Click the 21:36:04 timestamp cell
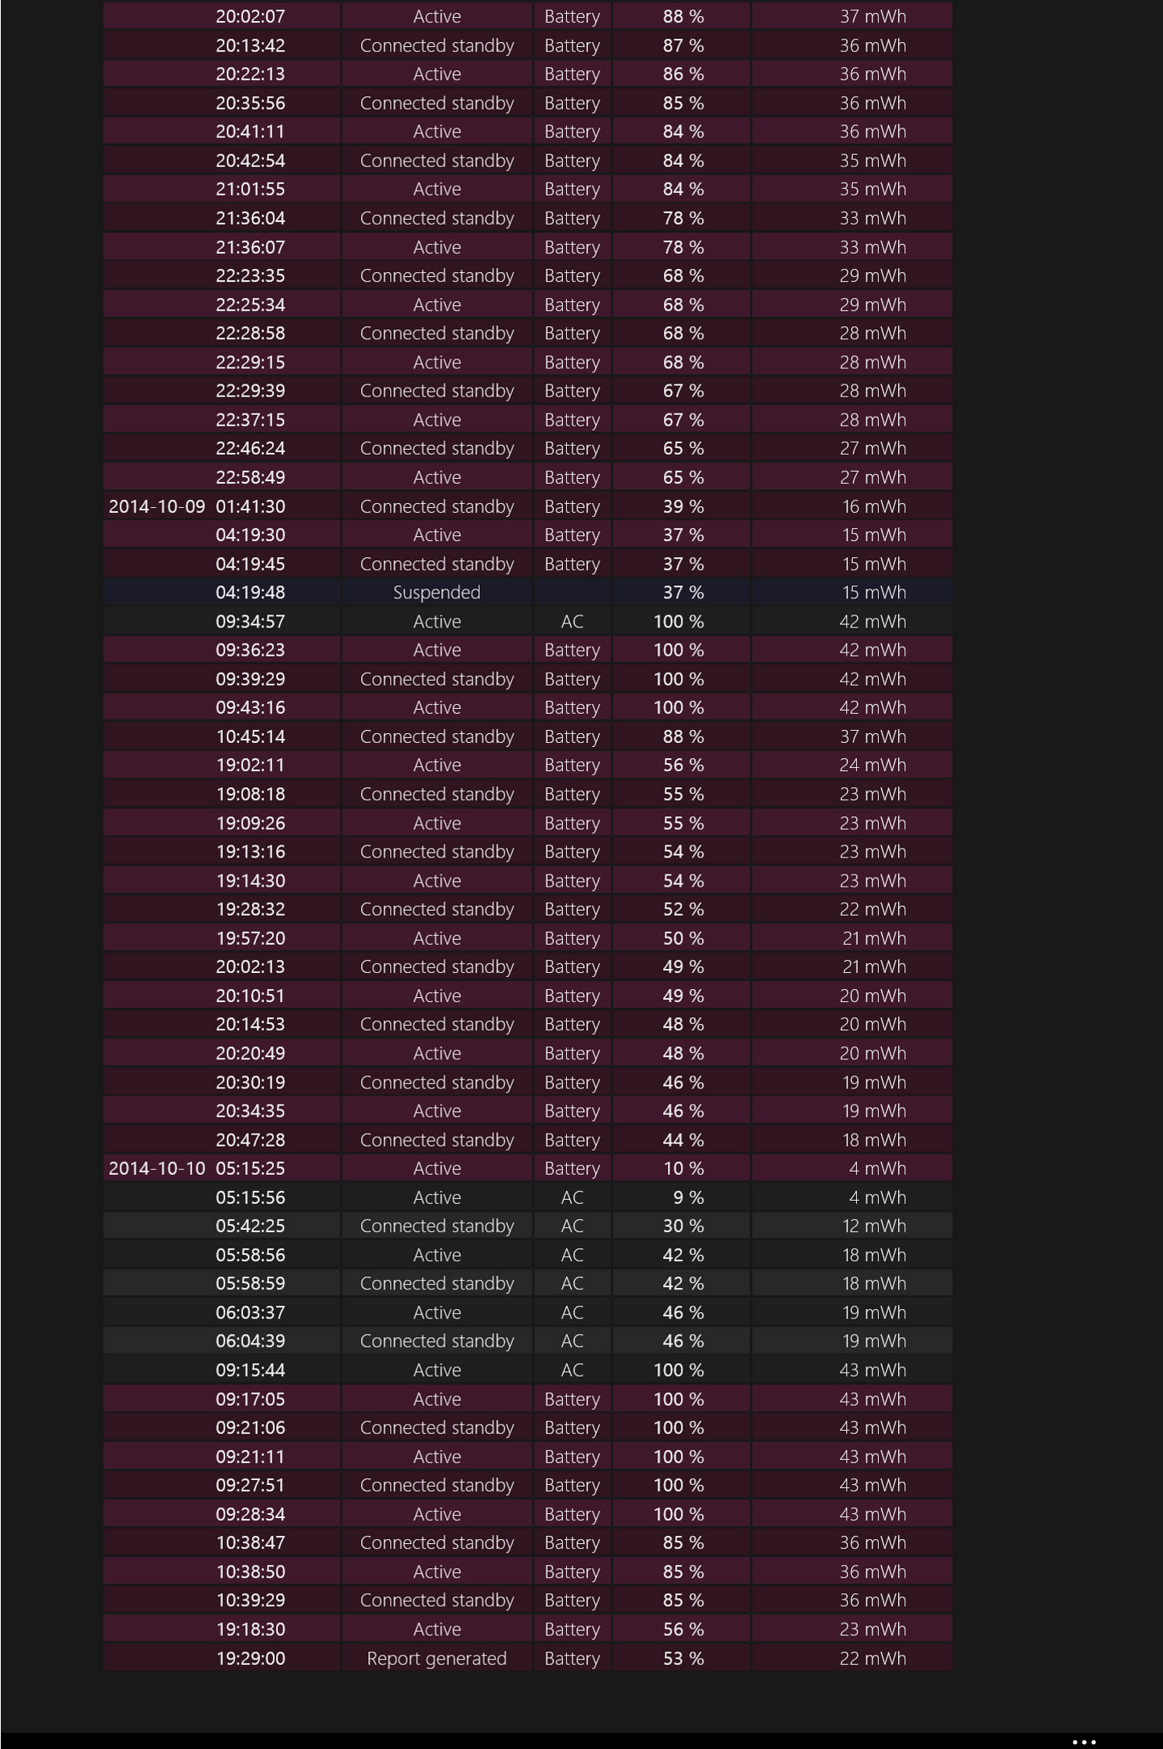The width and height of the screenshot is (1163, 1749). coord(250,218)
